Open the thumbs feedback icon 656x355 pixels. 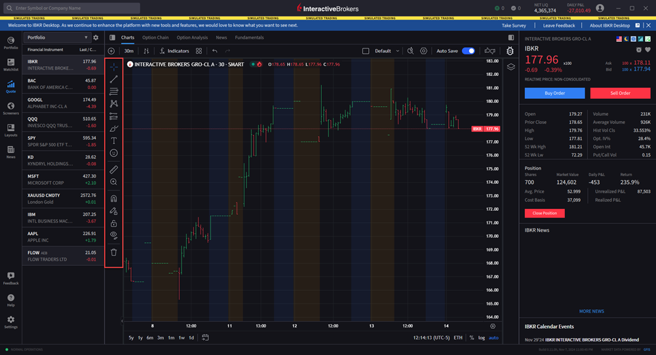pos(490,51)
